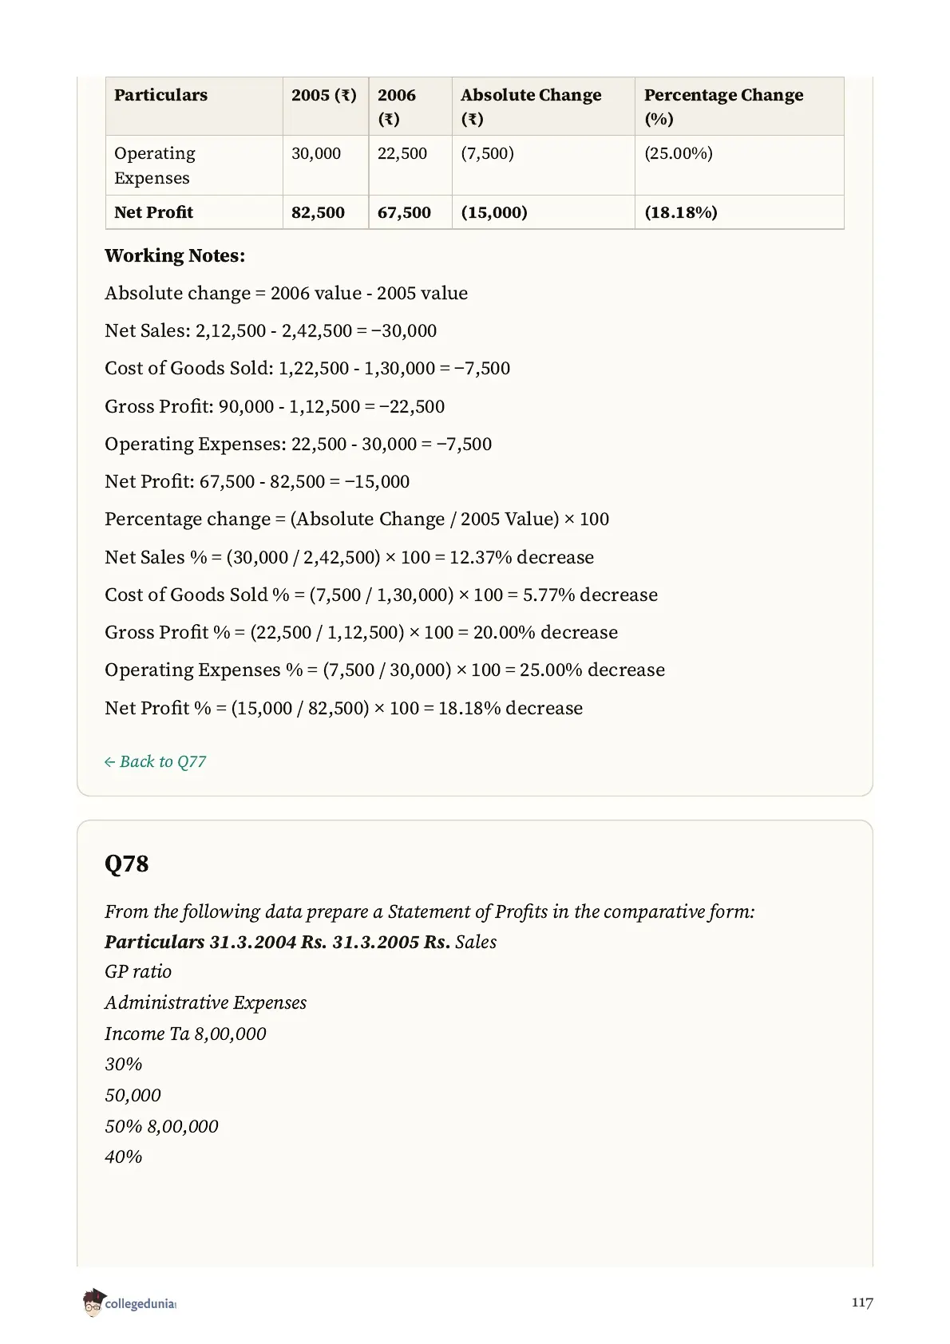Click the Q78 question heading
The height and width of the screenshot is (1344, 950).
[x=126, y=864]
